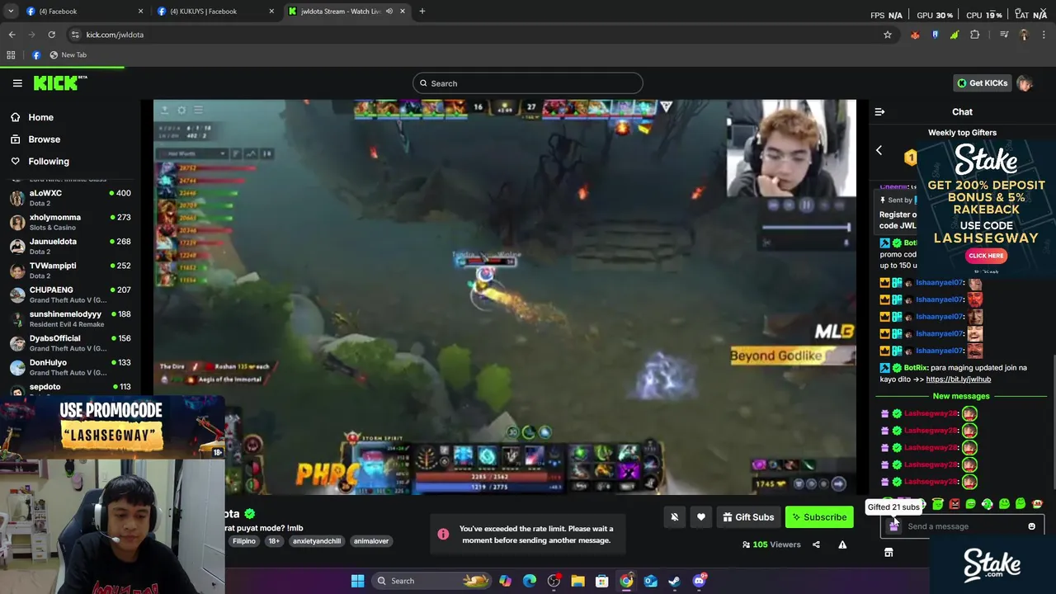Select the 18+ tag

point(274,541)
